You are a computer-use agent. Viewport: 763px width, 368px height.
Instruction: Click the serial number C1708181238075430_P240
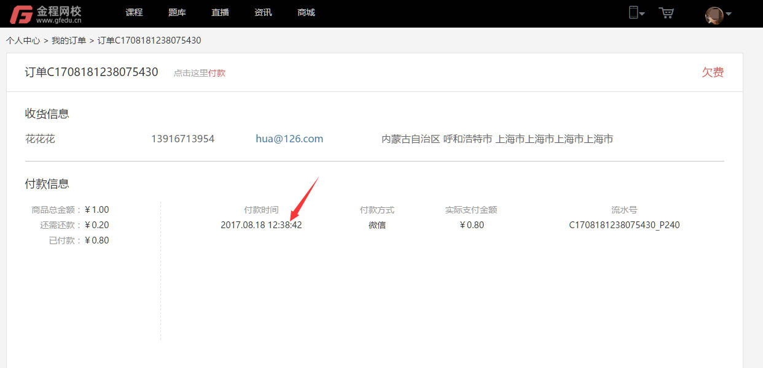click(x=624, y=225)
